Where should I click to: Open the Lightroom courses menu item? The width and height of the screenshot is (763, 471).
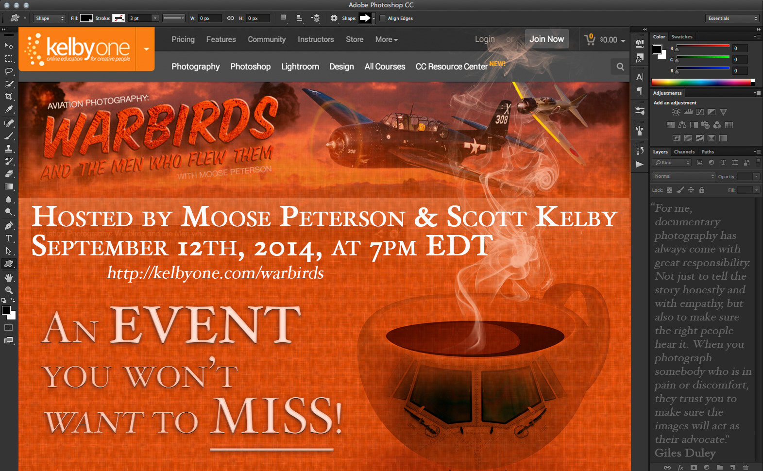(300, 67)
